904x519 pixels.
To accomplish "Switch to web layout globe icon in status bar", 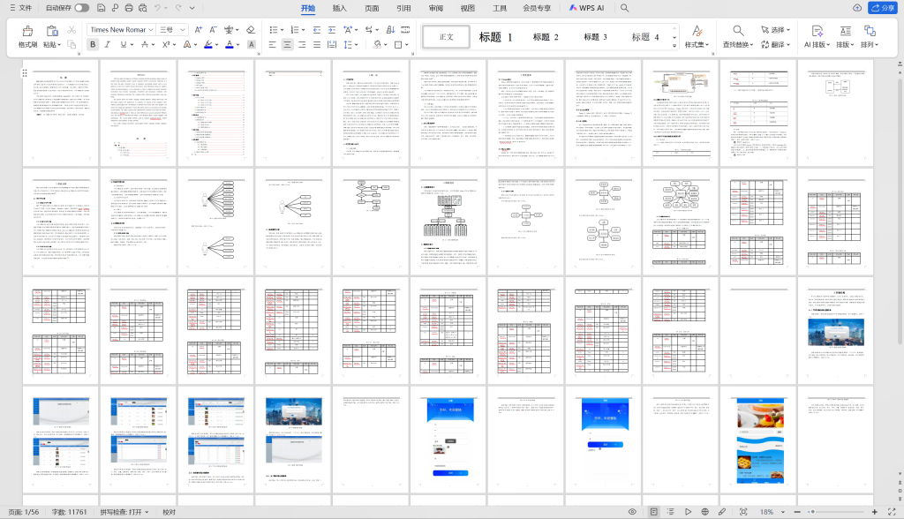I will [x=704, y=512].
